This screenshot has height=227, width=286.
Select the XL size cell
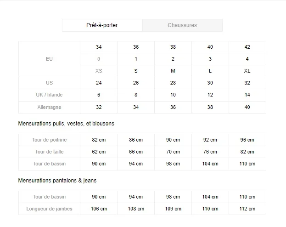[x=247, y=71]
